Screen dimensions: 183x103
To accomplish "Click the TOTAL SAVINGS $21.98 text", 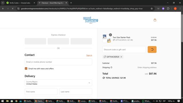I will (116, 78).
